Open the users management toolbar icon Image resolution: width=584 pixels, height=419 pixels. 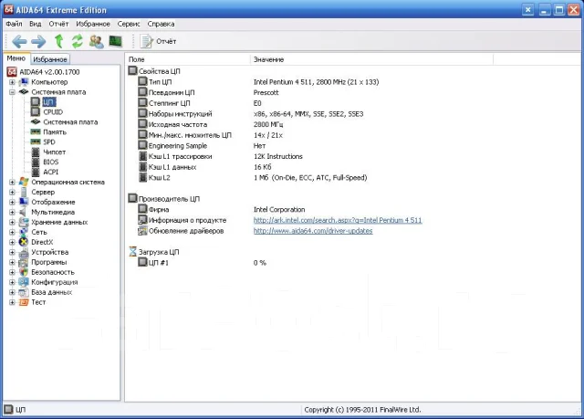coord(96,41)
